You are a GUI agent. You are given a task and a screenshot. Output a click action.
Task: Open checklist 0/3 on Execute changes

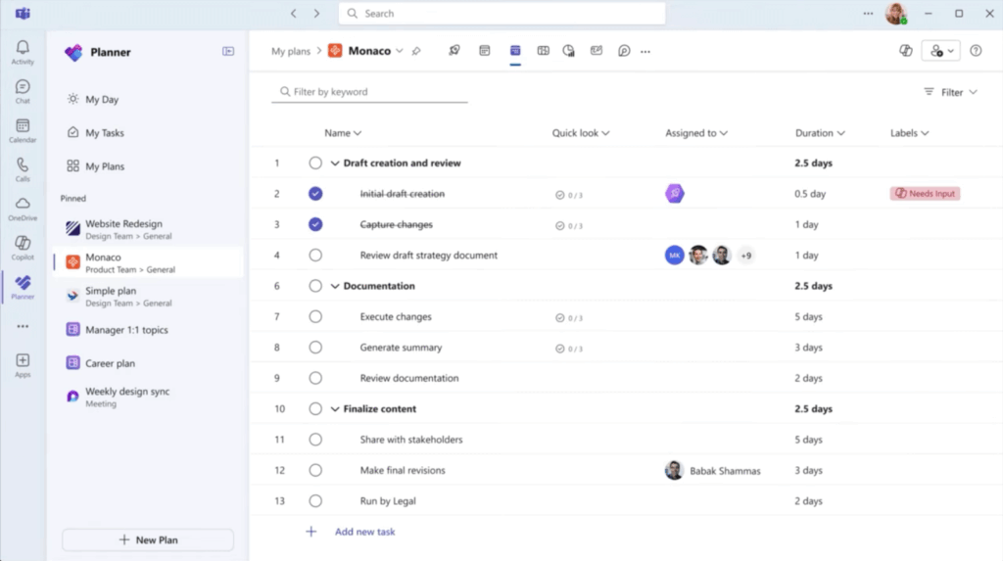(569, 317)
